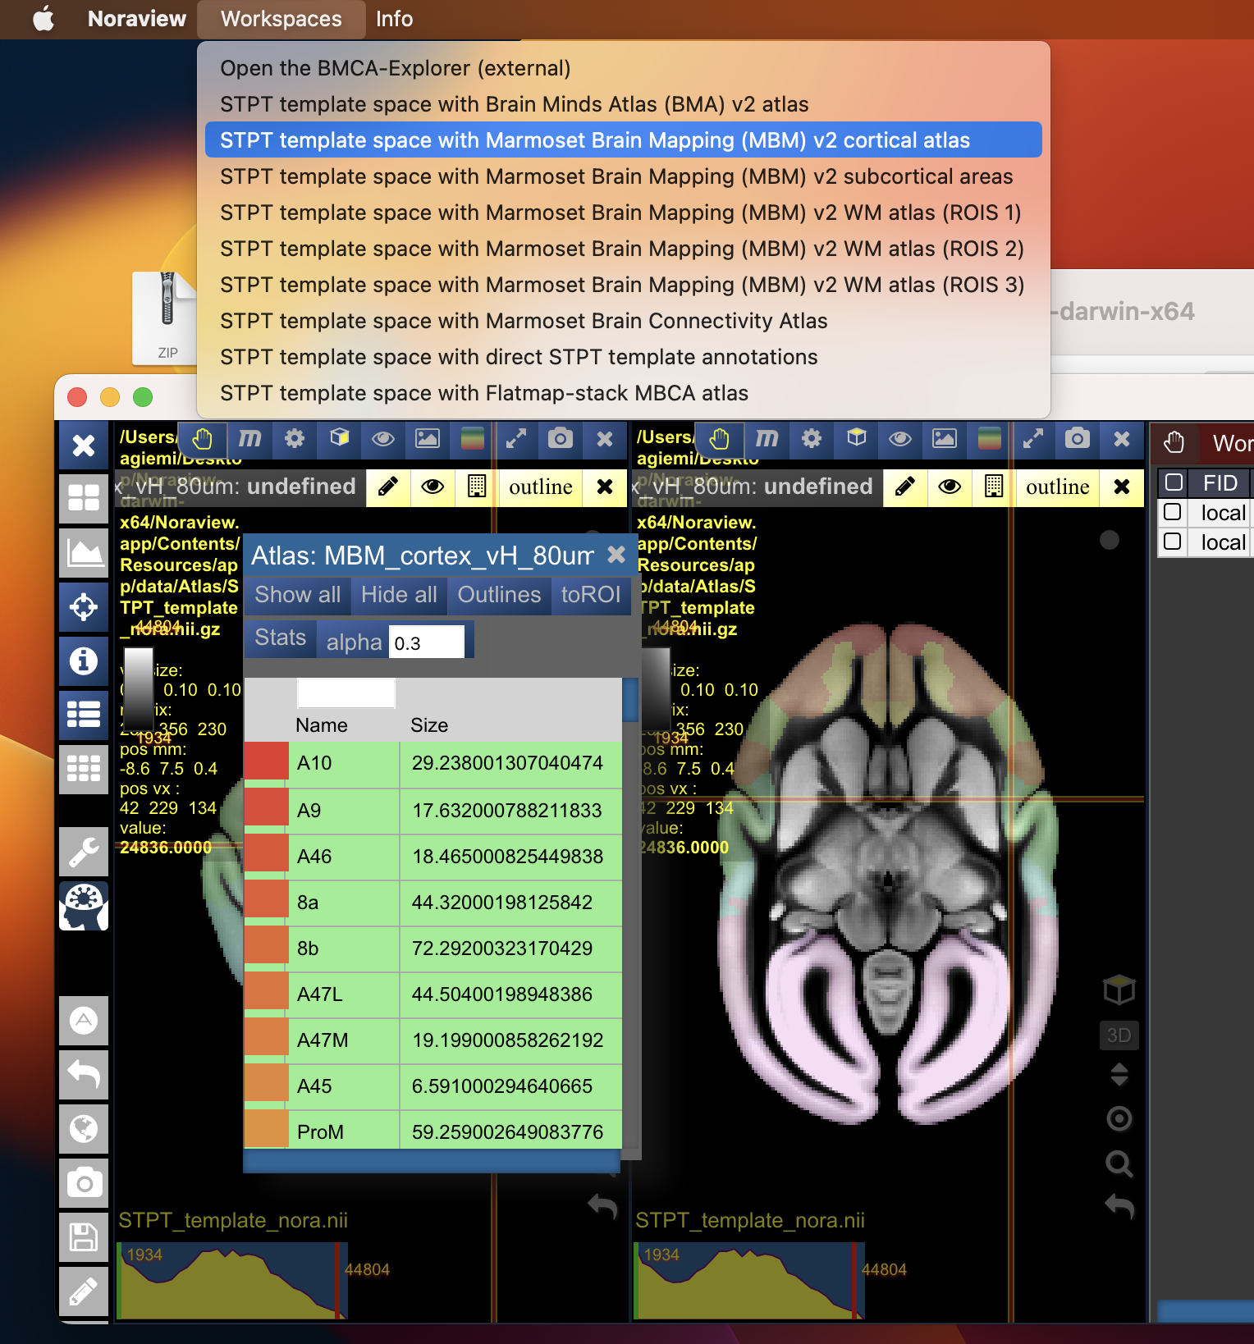Image resolution: width=1254 pixels, height=1344 pixels.
Task: Open the Workspaces menu
Action: point(281,19)
